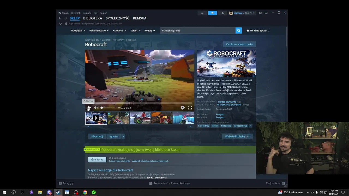Open VR mode goggles icon
Viewport: 349px width, 196px height.
coord(260,13)
